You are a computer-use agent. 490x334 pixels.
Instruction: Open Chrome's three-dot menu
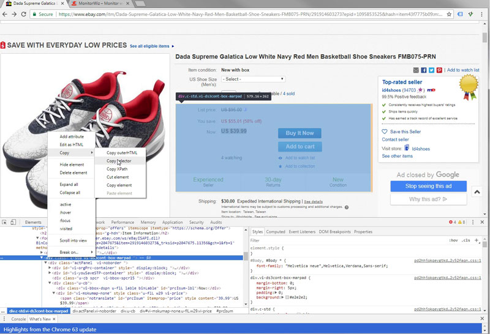tap(482, 14)
